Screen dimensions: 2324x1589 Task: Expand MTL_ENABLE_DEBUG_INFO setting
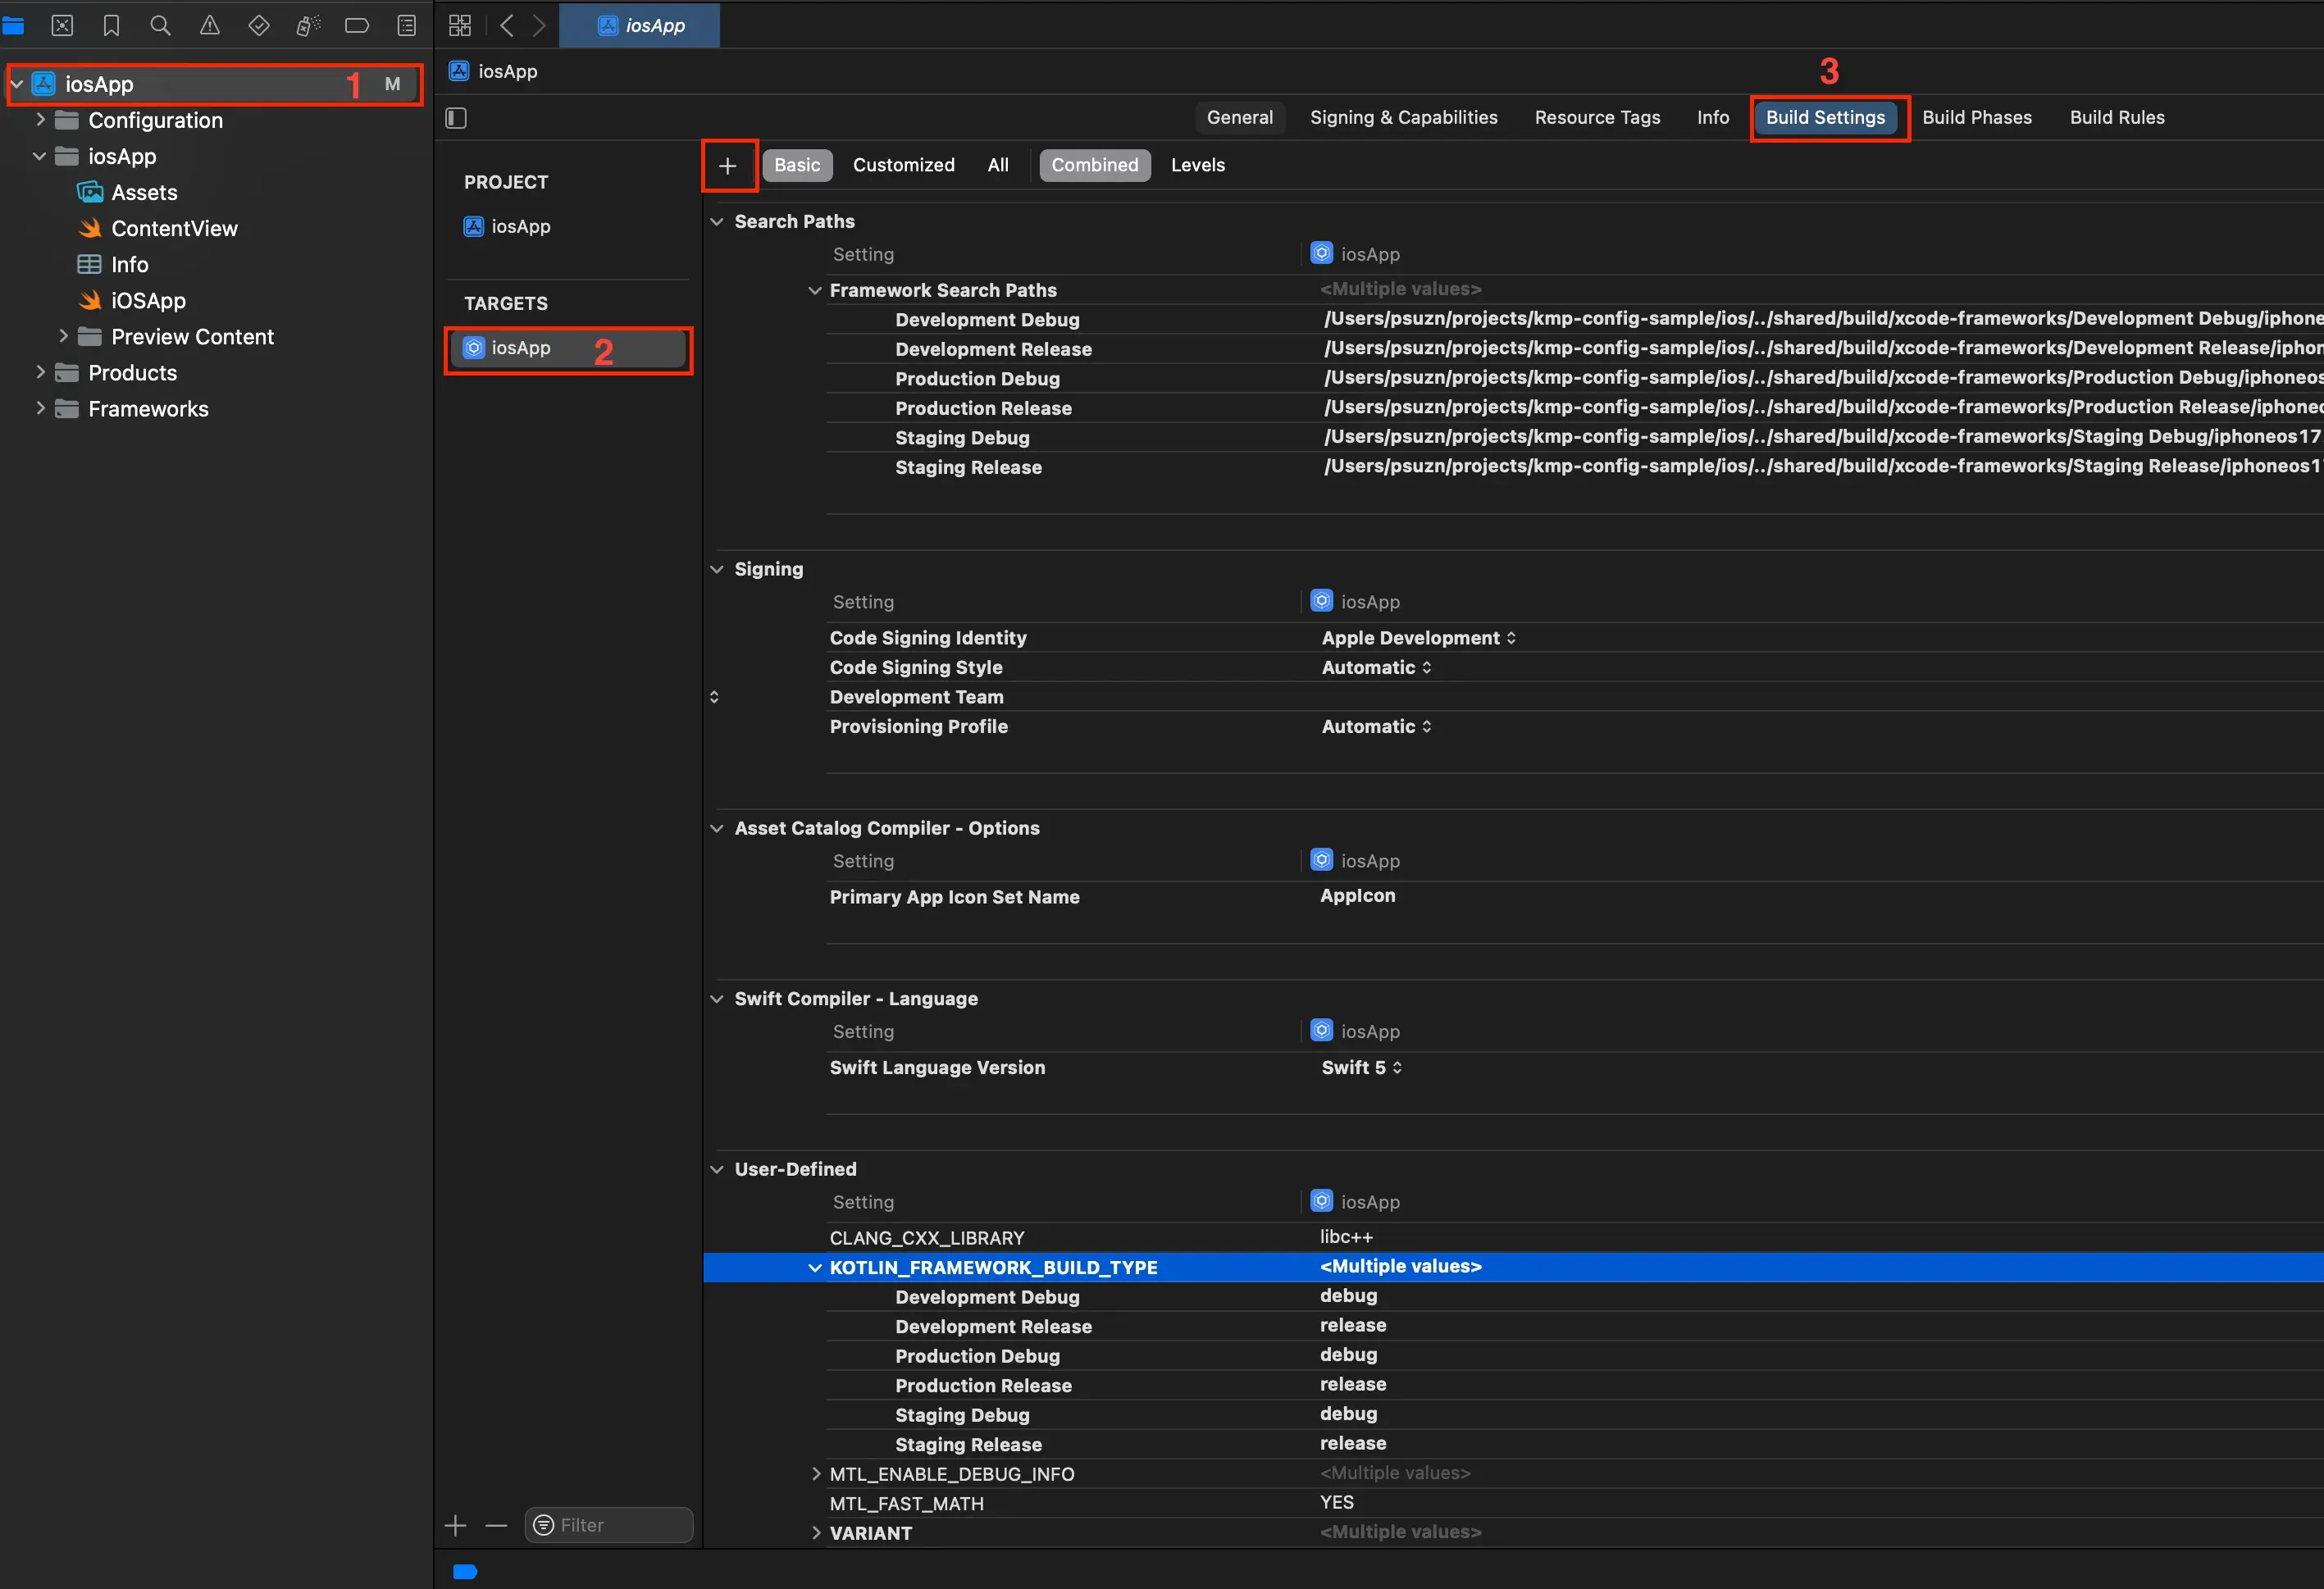tap(815, 1473)
